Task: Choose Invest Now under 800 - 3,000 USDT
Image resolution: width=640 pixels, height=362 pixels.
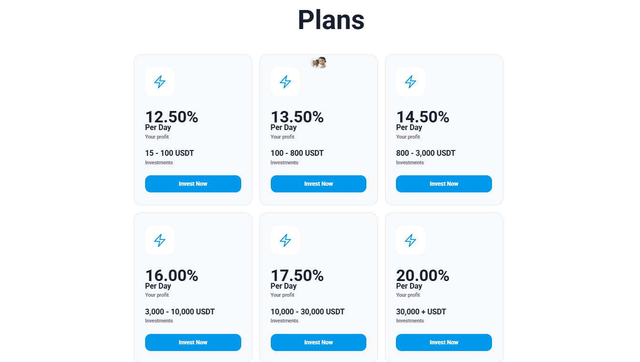Action: [x=443, y=184]
